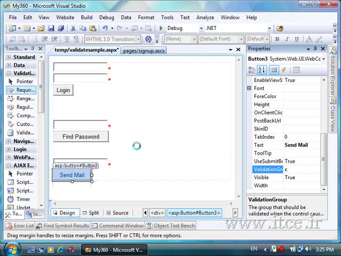Open the Default Font dropdown
Image resolution: width=341 pixels, height=256 pixels.
coord(241,39)
